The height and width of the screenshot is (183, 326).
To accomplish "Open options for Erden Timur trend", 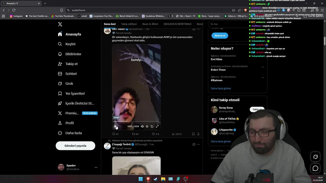I will (x=263, y=67).
